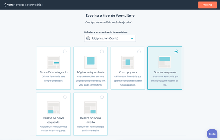Screen dimensions: 220x140
Task: Click the back chevron arrow icon
Action: 5,5
